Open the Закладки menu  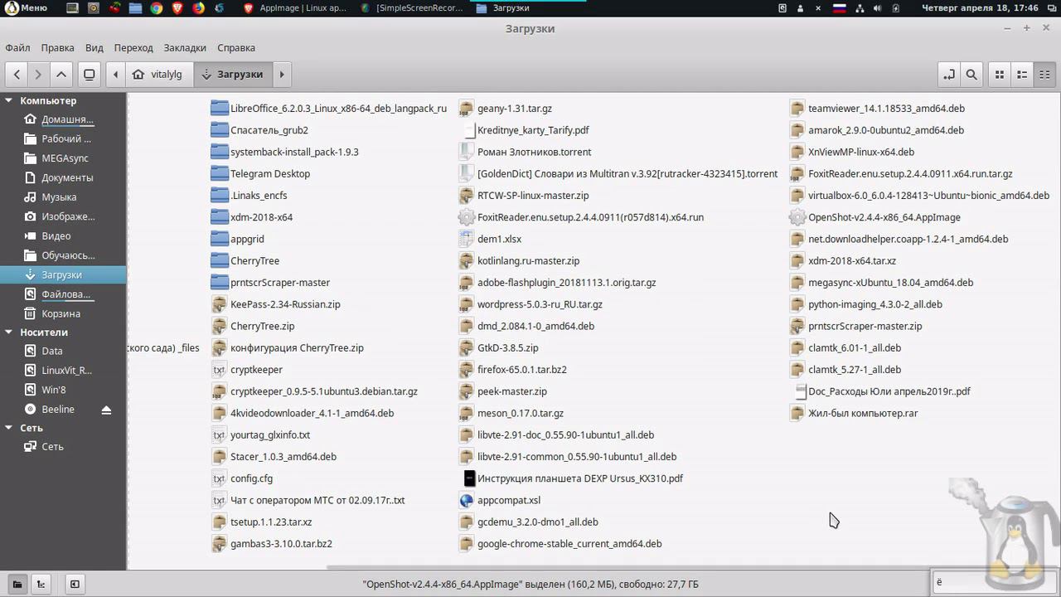pos(185,47)
